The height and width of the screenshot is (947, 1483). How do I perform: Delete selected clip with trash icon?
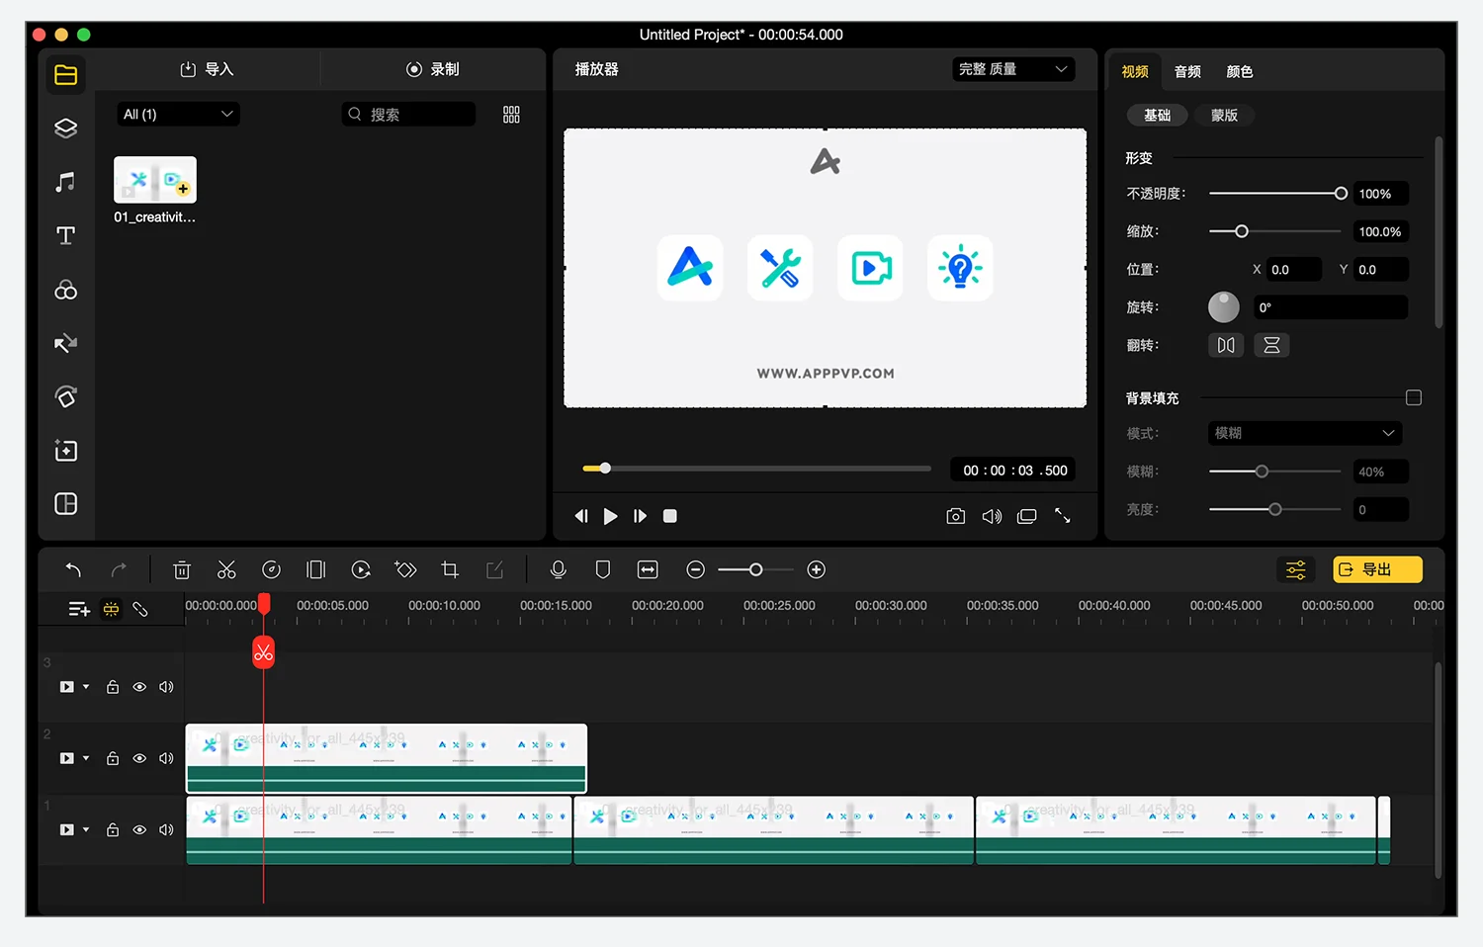(182, 569)
